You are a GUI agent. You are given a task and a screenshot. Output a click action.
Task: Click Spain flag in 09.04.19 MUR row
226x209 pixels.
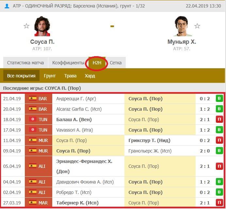[33, 151]
